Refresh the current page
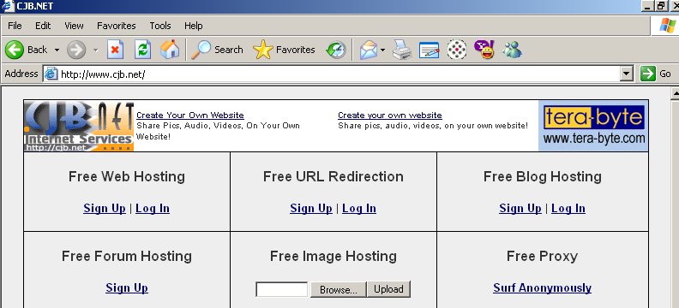 tap(142, 50)
